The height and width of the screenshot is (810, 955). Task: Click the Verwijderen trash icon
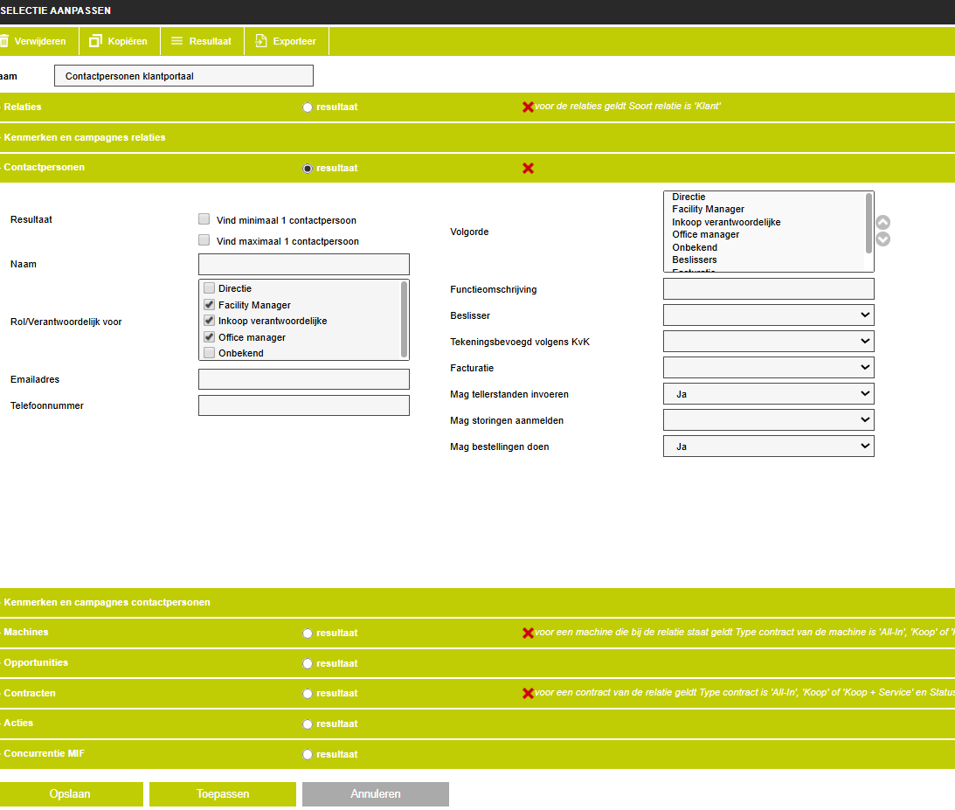[3, 41]
